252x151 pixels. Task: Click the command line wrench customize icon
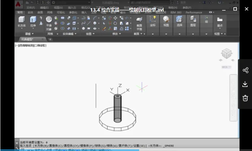(17, 148)
